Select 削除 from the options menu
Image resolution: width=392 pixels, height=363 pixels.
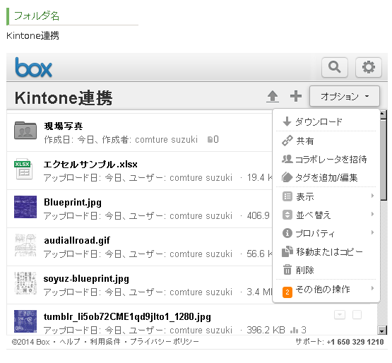[326, 270]
